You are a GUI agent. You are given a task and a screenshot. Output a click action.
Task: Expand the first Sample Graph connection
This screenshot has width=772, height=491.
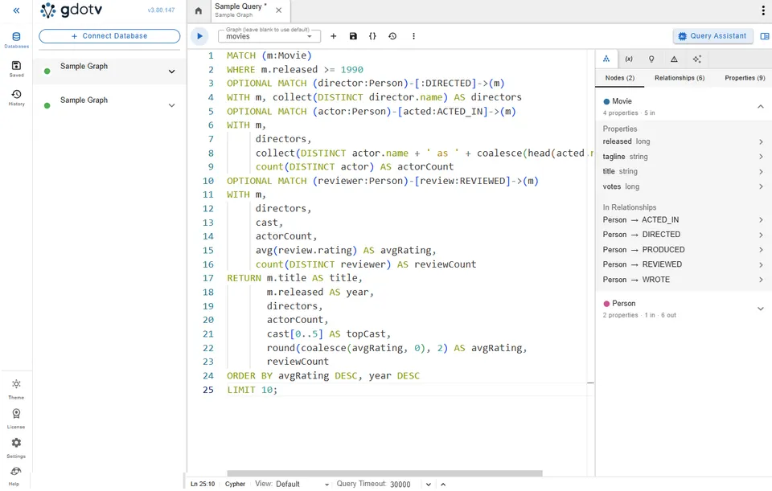pos(172,72)
